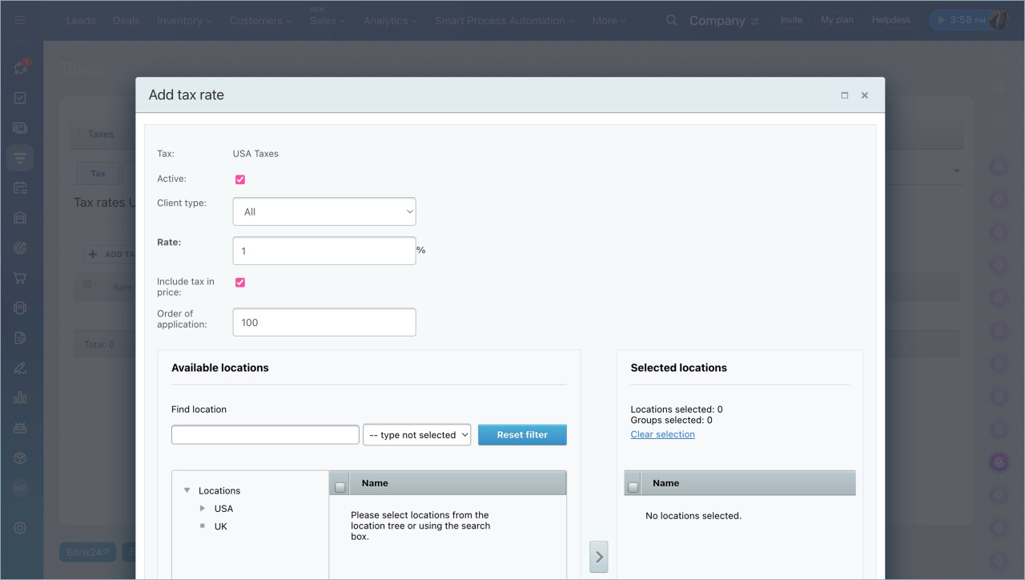Open the tasks checkmark icon in sidebar

[x=20, y=98]
